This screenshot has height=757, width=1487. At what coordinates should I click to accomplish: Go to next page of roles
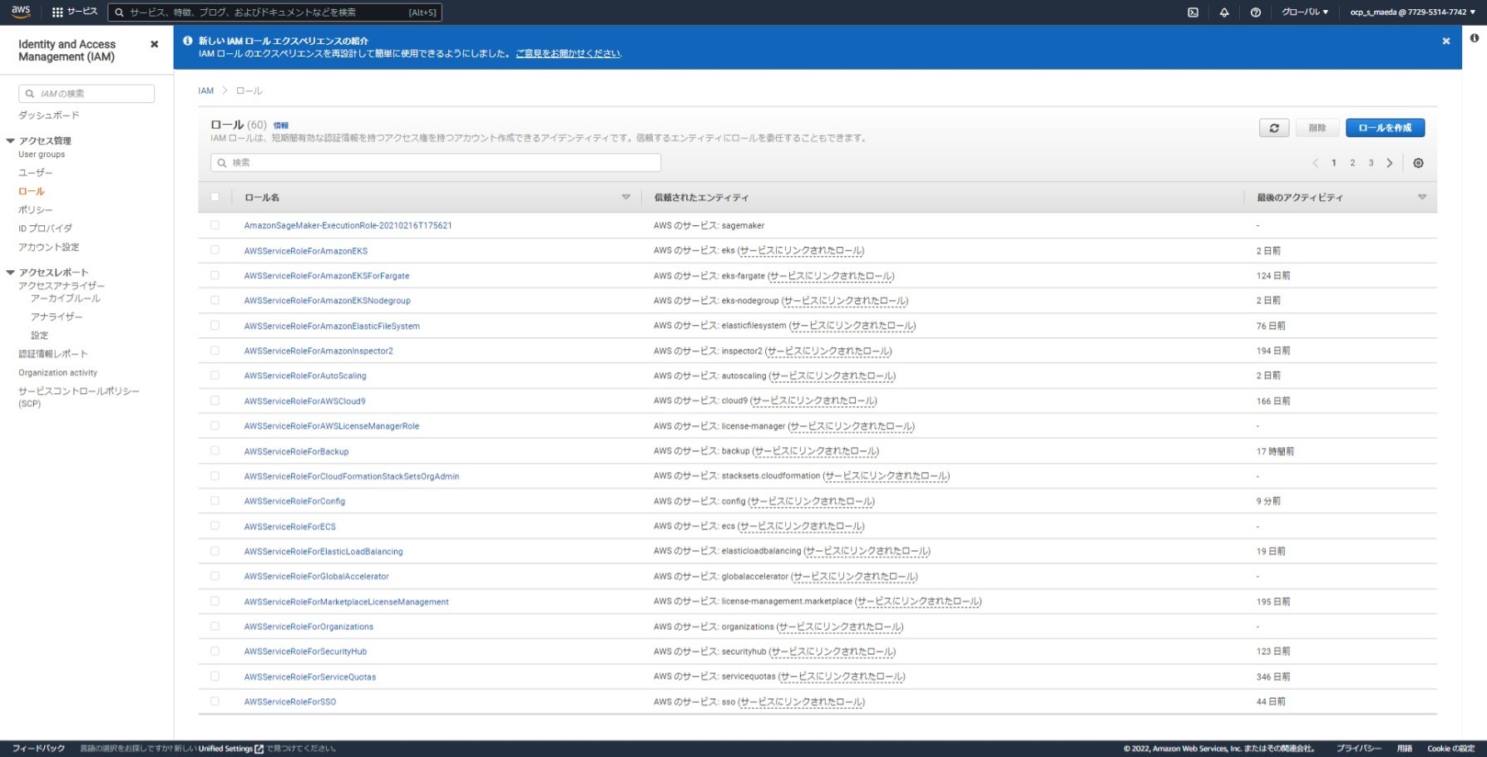point(1390,163)
